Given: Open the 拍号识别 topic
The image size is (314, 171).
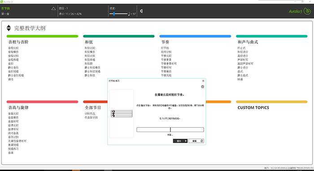Looking at the screenshot, I should coord(166,52).
